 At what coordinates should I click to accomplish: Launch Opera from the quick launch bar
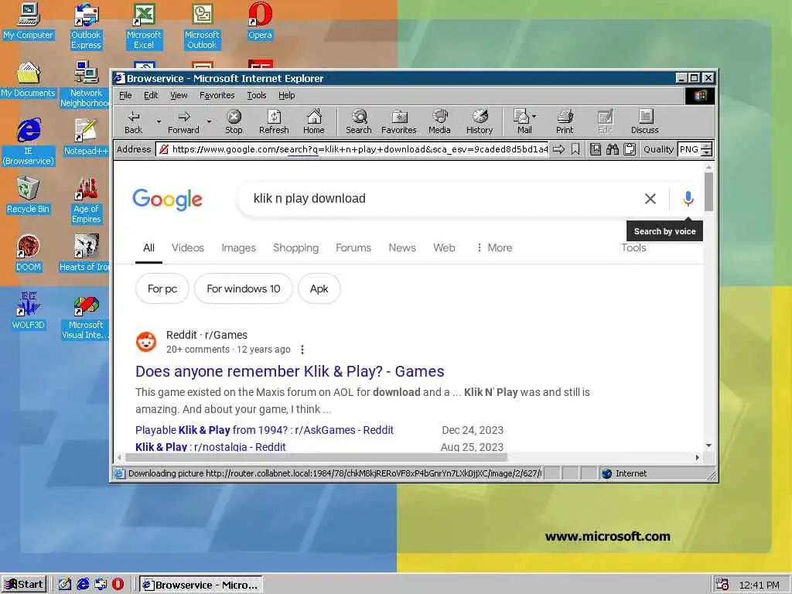tap(118, 585)
